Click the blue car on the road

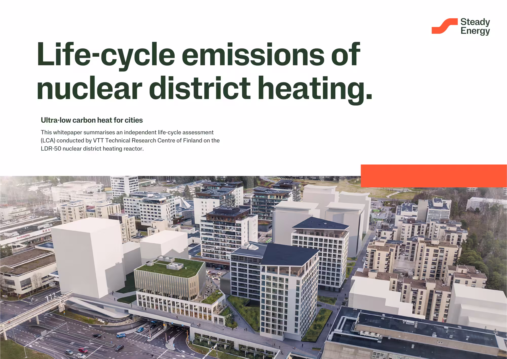(121, 336)
